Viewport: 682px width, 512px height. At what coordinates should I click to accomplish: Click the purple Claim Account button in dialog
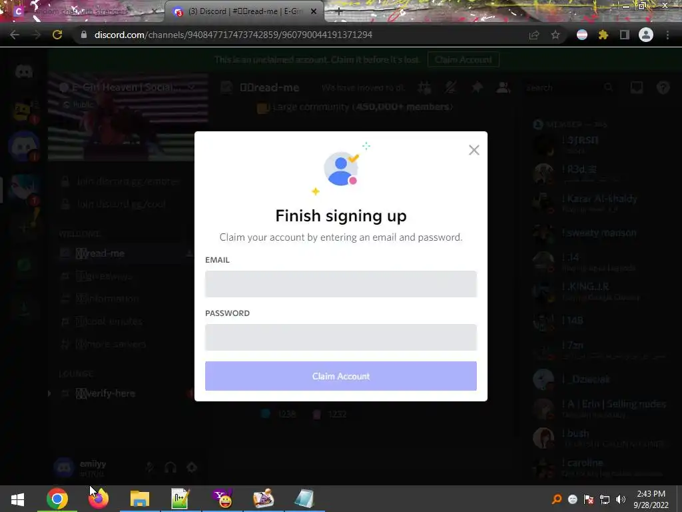pyautogui.click(x=341, y=376)
